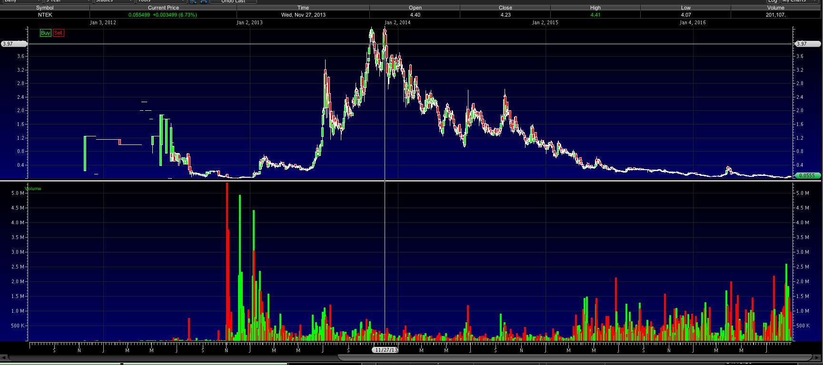
Task: Click the Jan 2, 2013 date label
Action: coord(249,22)
